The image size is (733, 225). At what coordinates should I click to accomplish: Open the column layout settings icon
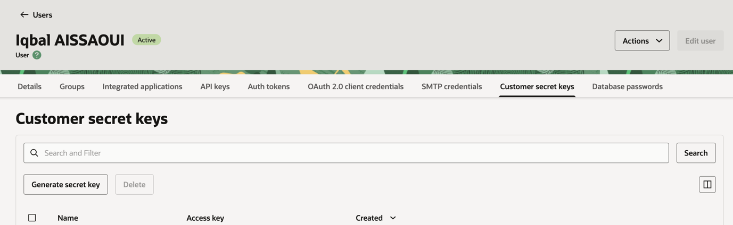[707, 185]
